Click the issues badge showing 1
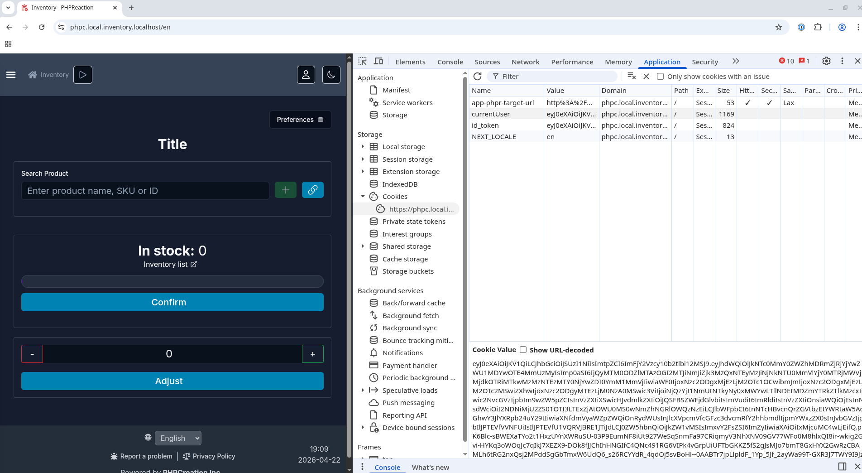 coord(805,61)
